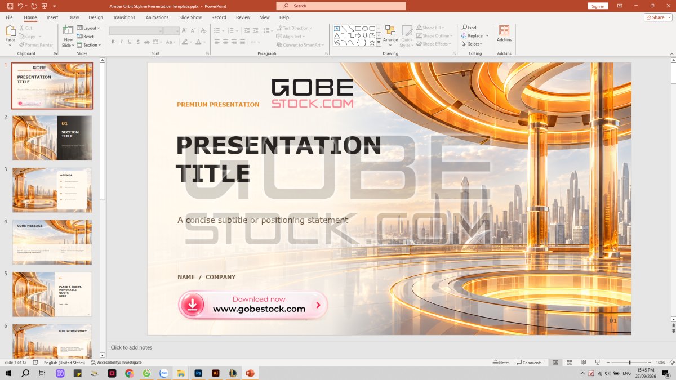This screenshot has height=380, width=676.
Task: Open the Section dropdown
Action: 89,45
